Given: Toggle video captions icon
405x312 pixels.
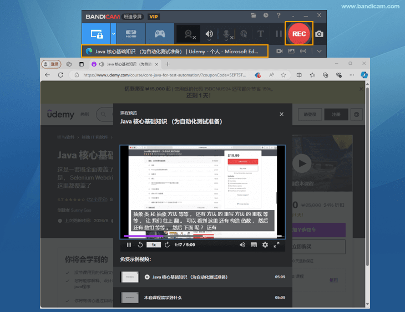Looking at the screenshot, I should (254, 244).
